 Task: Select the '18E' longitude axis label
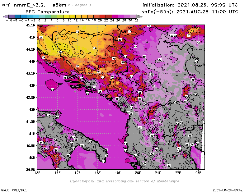tap(98, 173)
